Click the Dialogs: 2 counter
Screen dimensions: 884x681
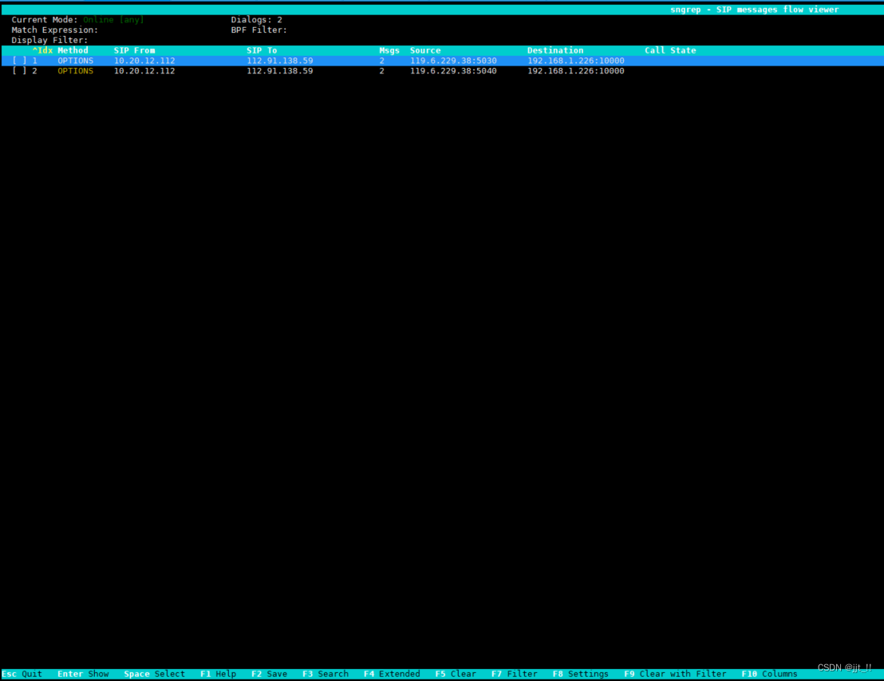coord(257,20)
